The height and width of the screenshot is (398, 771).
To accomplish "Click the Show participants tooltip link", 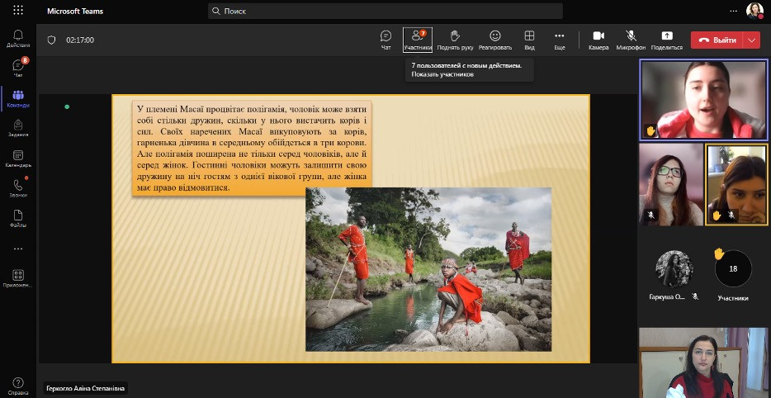I will (x=442, y=74).
